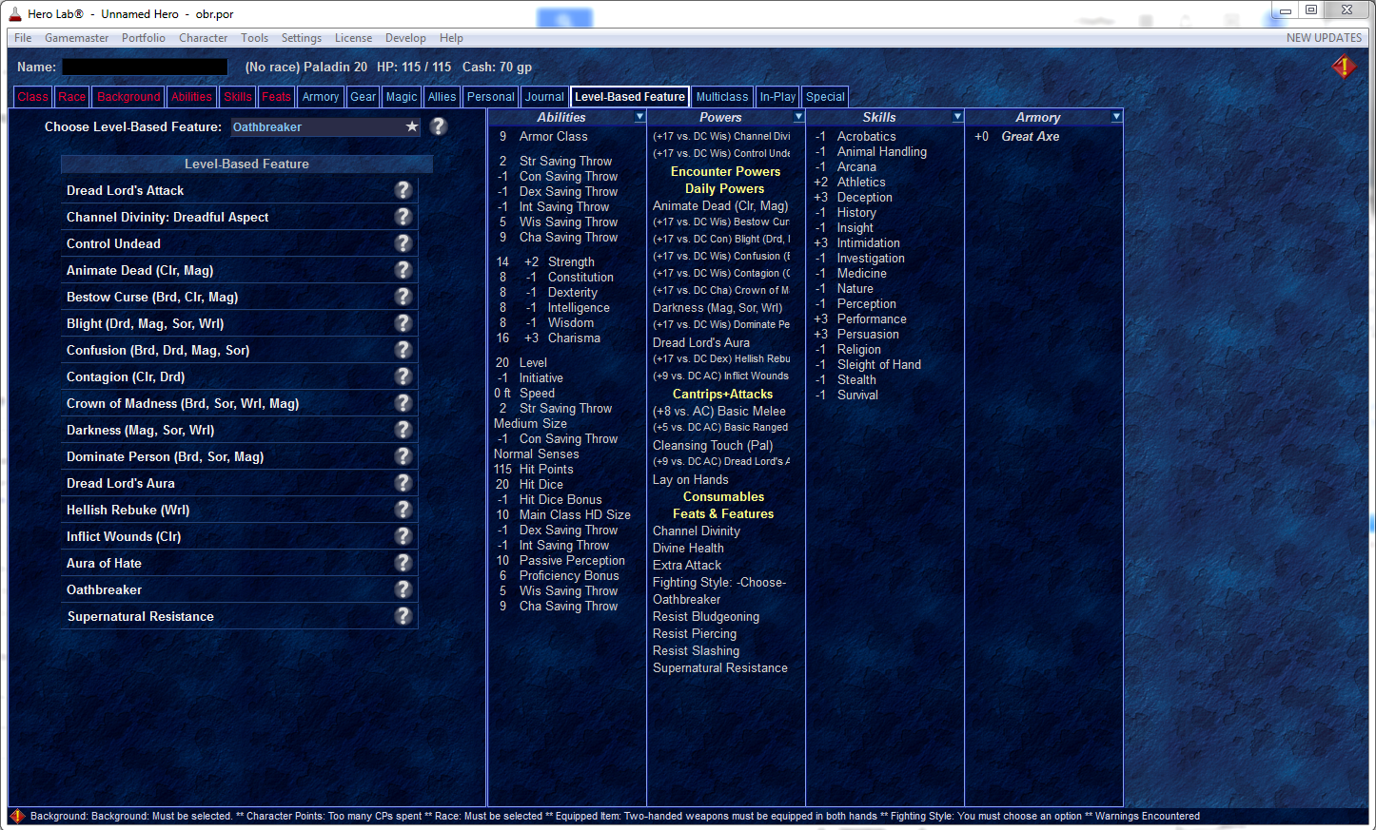Open the Help menu
The height and width of the screenshot is (830, 1376).
451,38
